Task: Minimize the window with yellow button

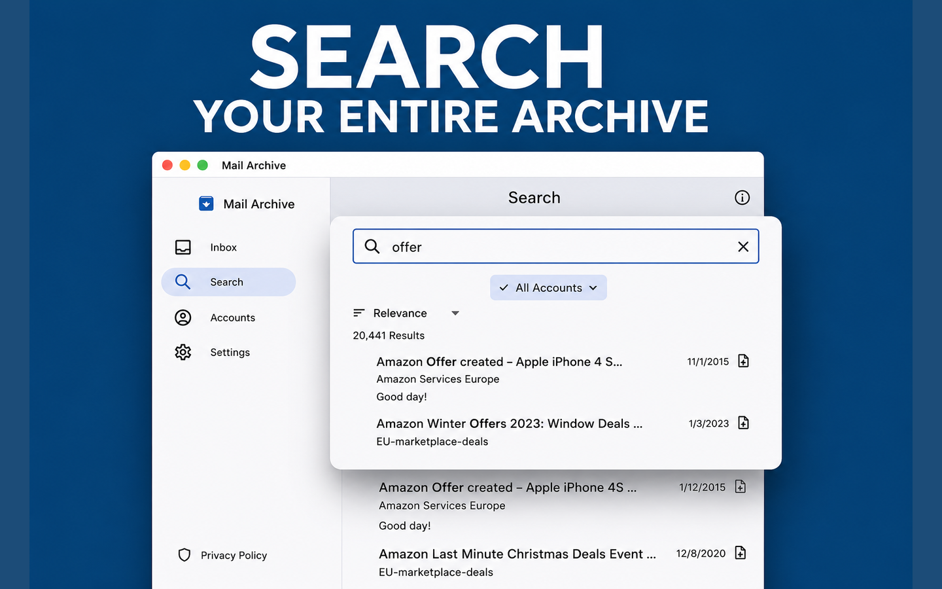Action: (x=185, y=165)
